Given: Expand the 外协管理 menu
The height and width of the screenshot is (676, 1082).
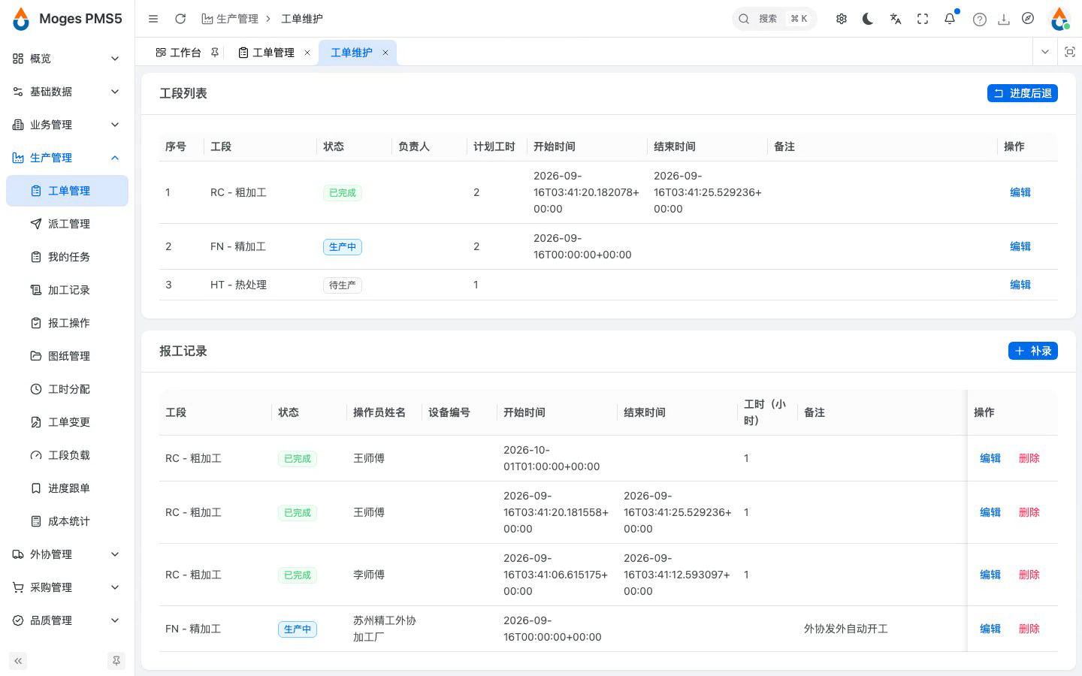Looking at the screenshot, I should tap(67, 554).
